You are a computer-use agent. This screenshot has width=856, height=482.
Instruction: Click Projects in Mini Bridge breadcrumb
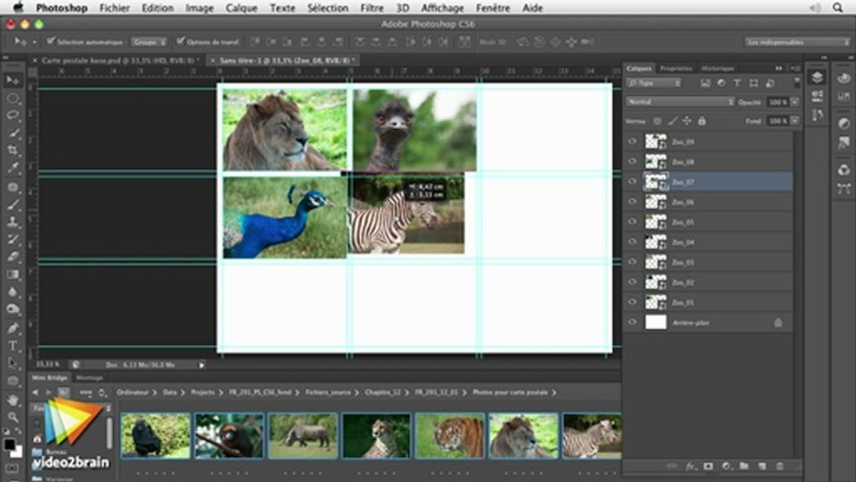(203, 392)
